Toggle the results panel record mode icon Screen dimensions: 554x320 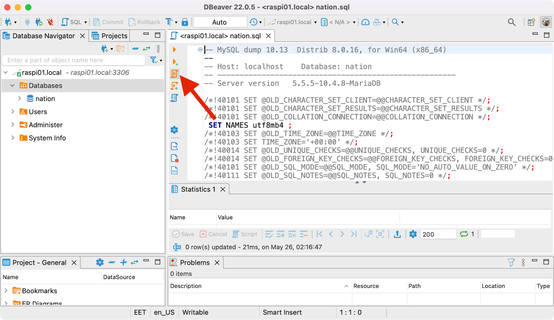380,234
